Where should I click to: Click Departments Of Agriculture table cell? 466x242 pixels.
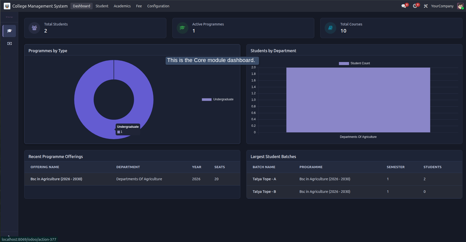[139, 179]
